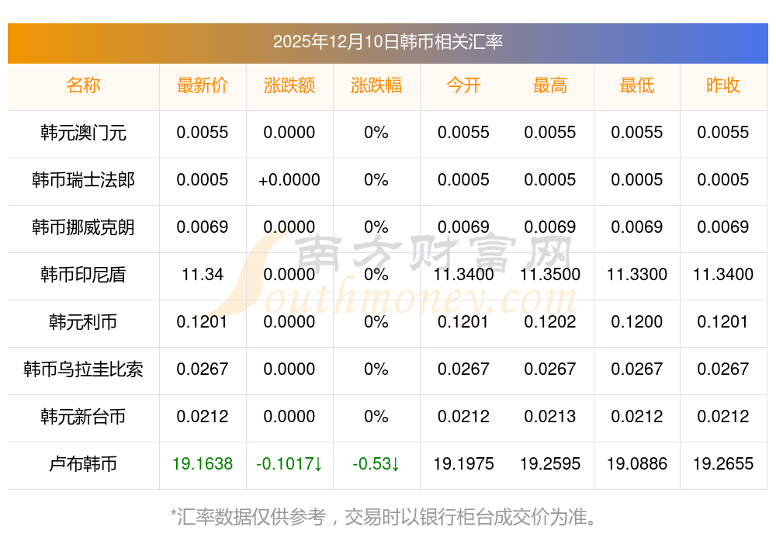Select the 韩币挪威克朗 row label
This screenshot has width=776, height=541.
(x=83, y=227)
